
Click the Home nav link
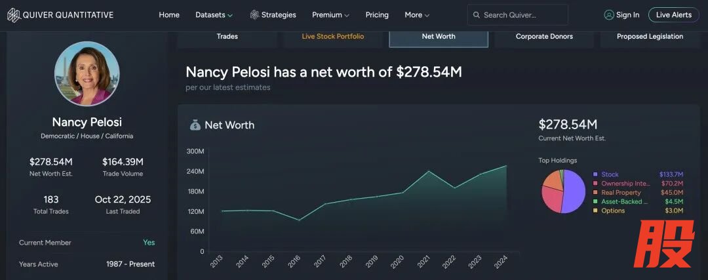point(169,15)
